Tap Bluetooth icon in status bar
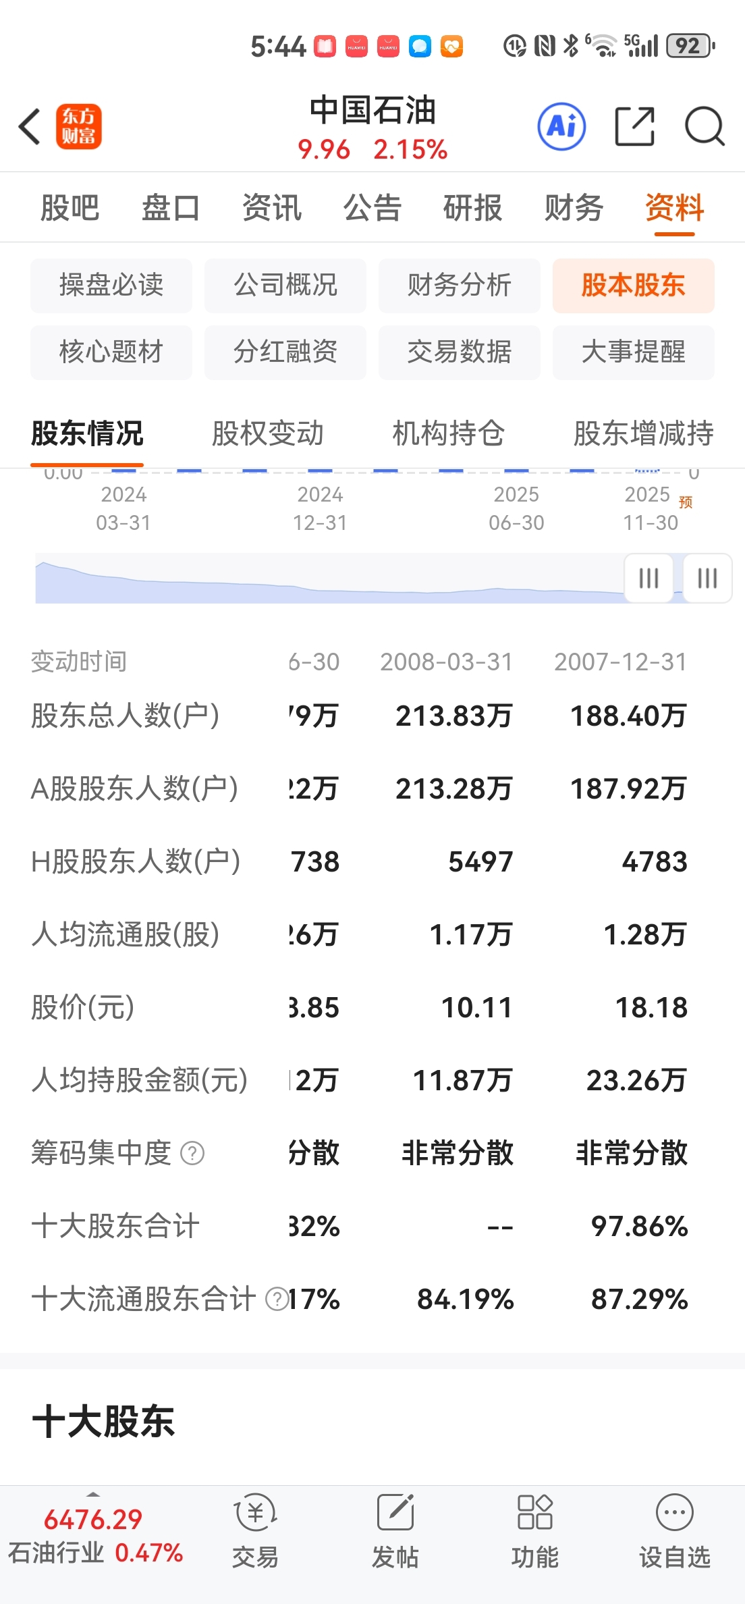 tap(571, 46)
